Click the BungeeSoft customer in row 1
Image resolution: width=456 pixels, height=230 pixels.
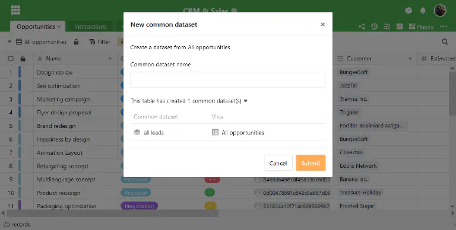coord(354,72)
